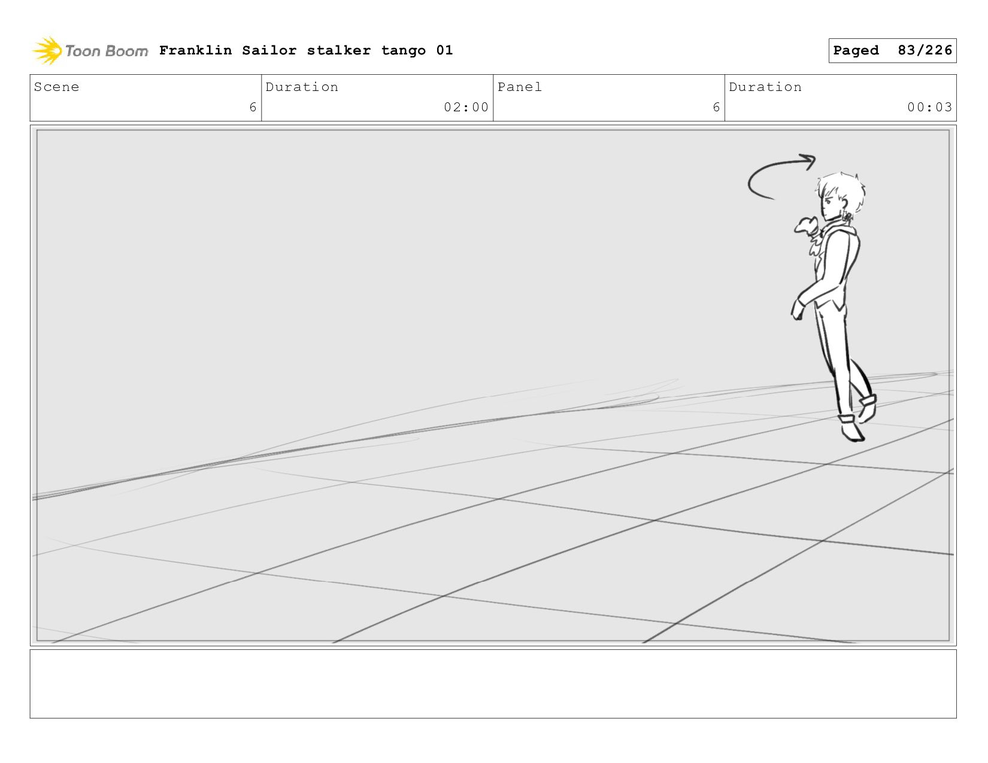Click the Toon Boom logo
Screen dimensions: 988x763
pyautogui.click(x=90, y=51)
